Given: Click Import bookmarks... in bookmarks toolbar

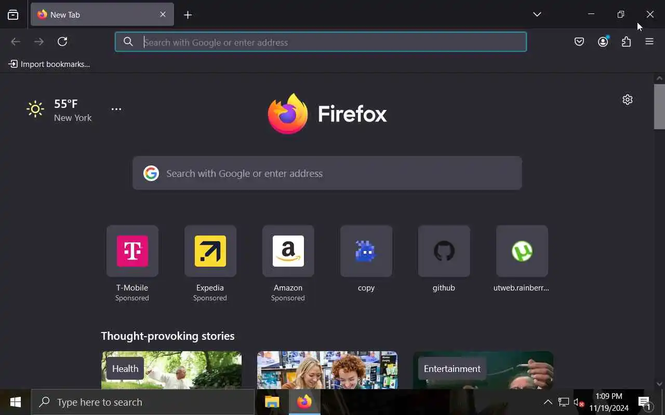Looking at the screenshot, I should click(x=49, y=64).
